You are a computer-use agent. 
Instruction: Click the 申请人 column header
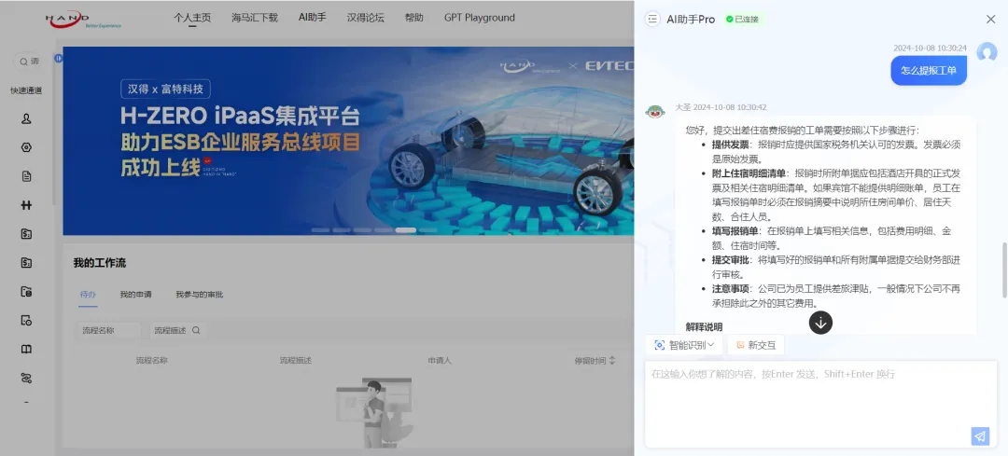440,360
